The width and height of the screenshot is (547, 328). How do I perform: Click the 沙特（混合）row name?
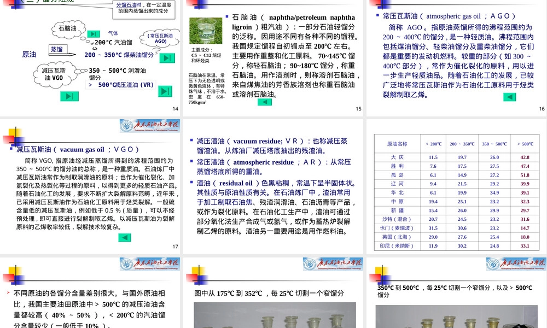pos(397,219)
